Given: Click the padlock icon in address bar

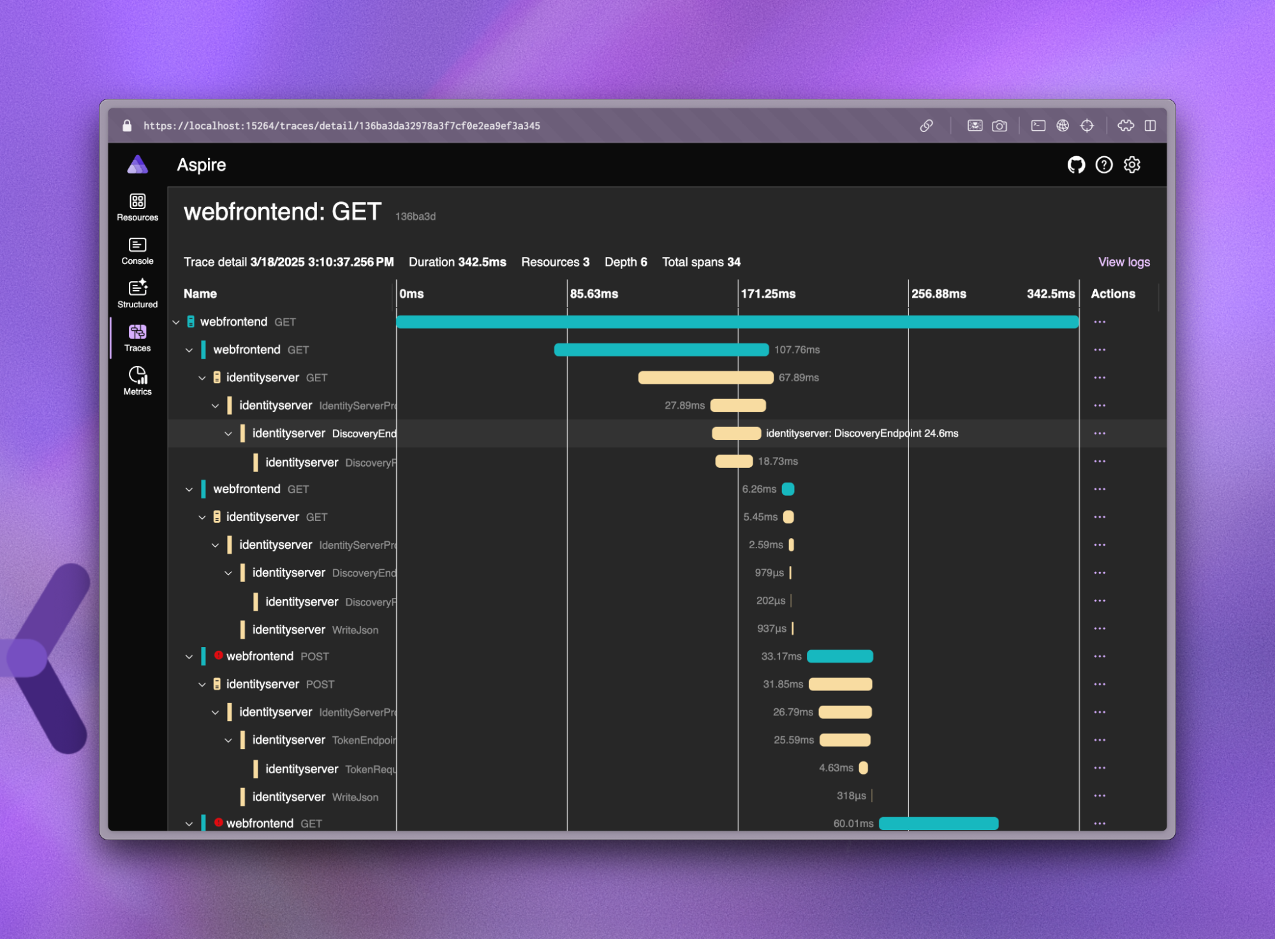Looking at the screenshot, I should tap(127, 126).
